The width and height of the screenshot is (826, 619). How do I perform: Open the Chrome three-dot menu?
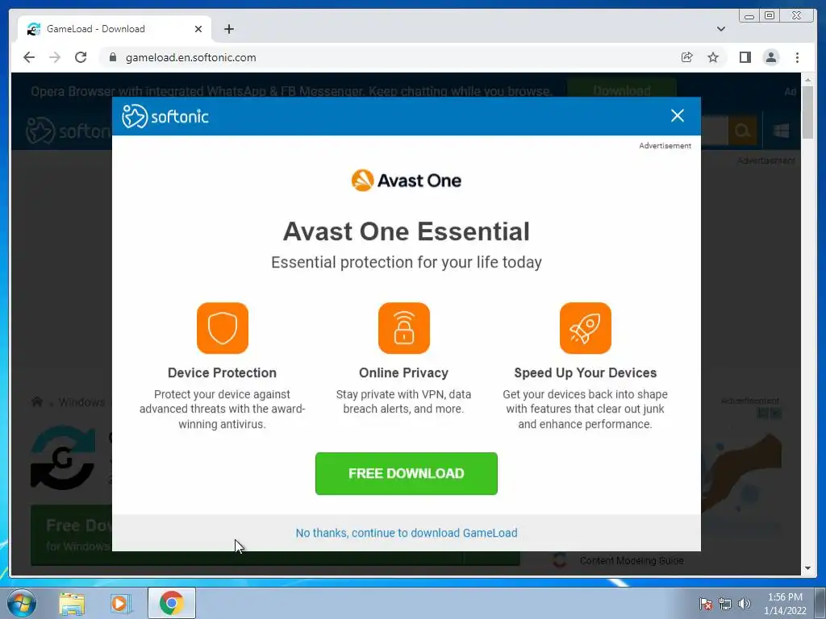tap(797, 57)
